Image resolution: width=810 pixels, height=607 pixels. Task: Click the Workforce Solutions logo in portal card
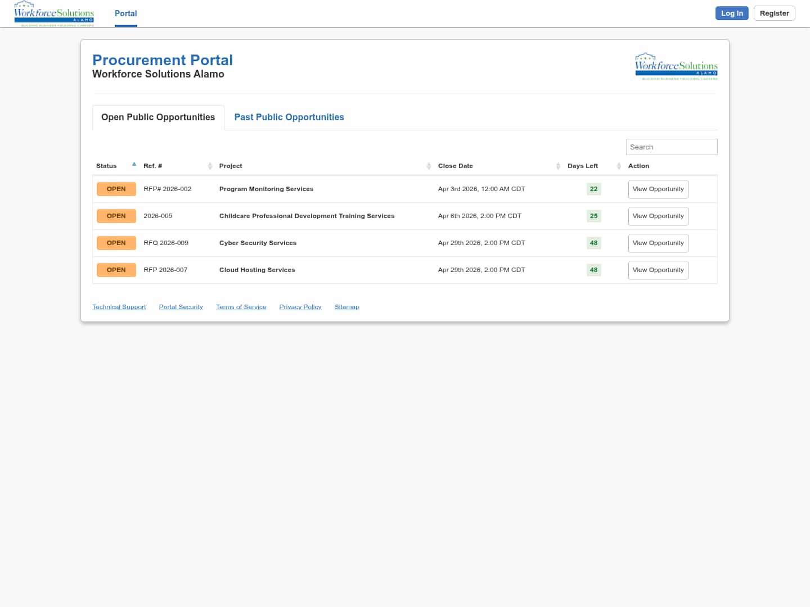[676, 66]
